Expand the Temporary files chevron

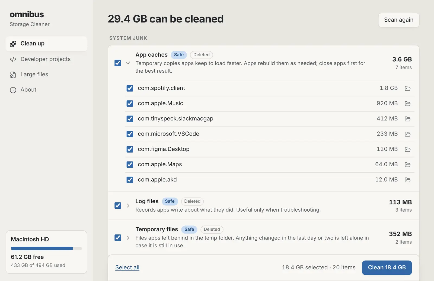128,238
